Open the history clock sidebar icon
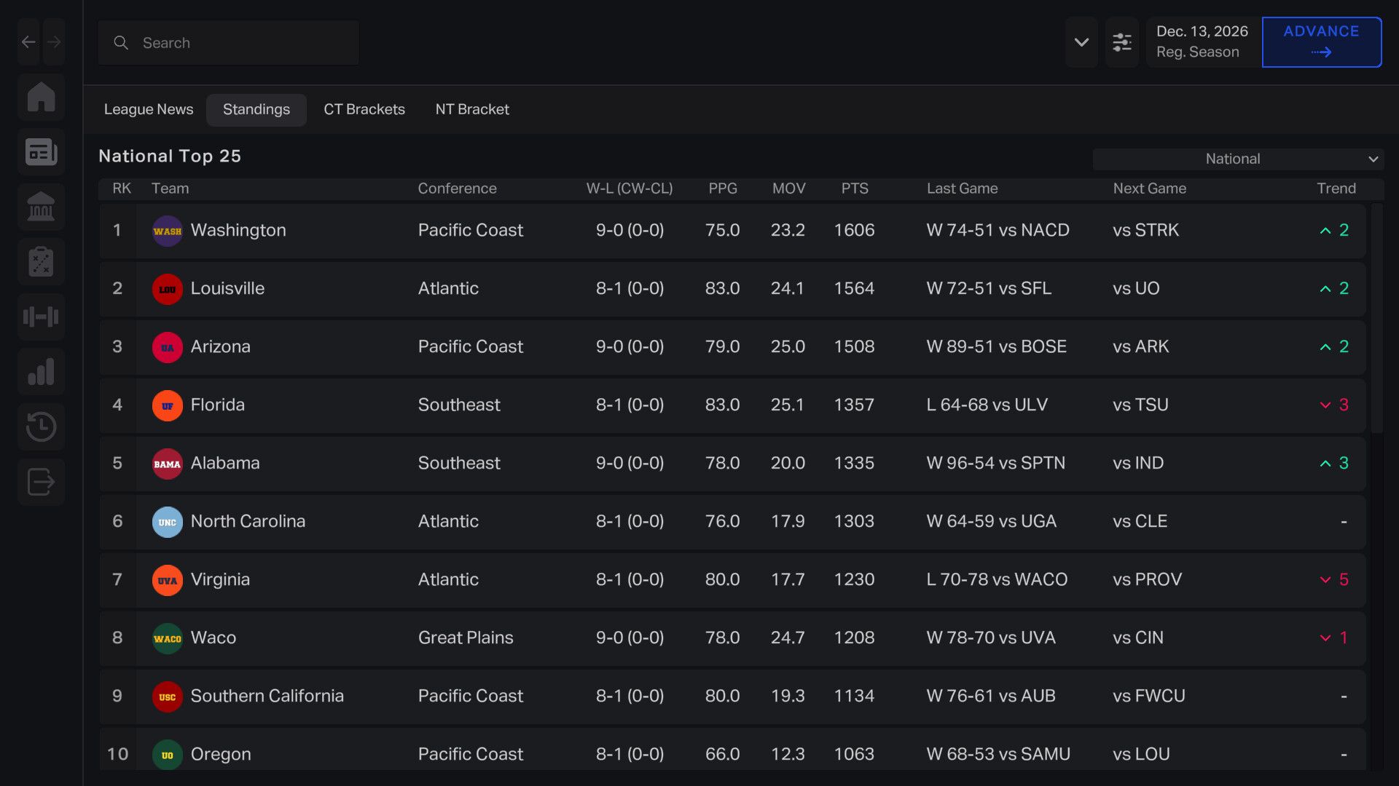 click(x=41, y=426)
